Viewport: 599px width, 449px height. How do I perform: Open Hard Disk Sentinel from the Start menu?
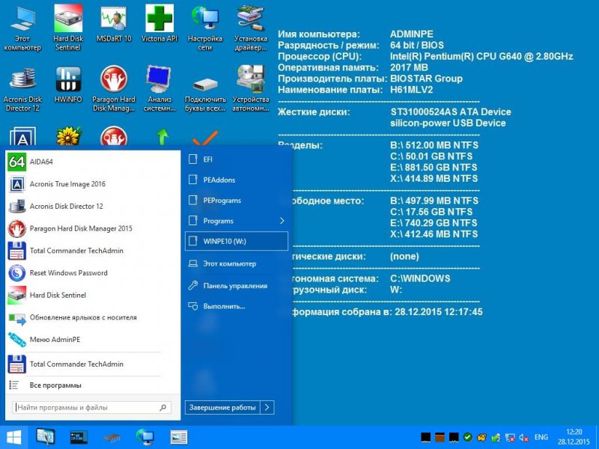[93, 295]
